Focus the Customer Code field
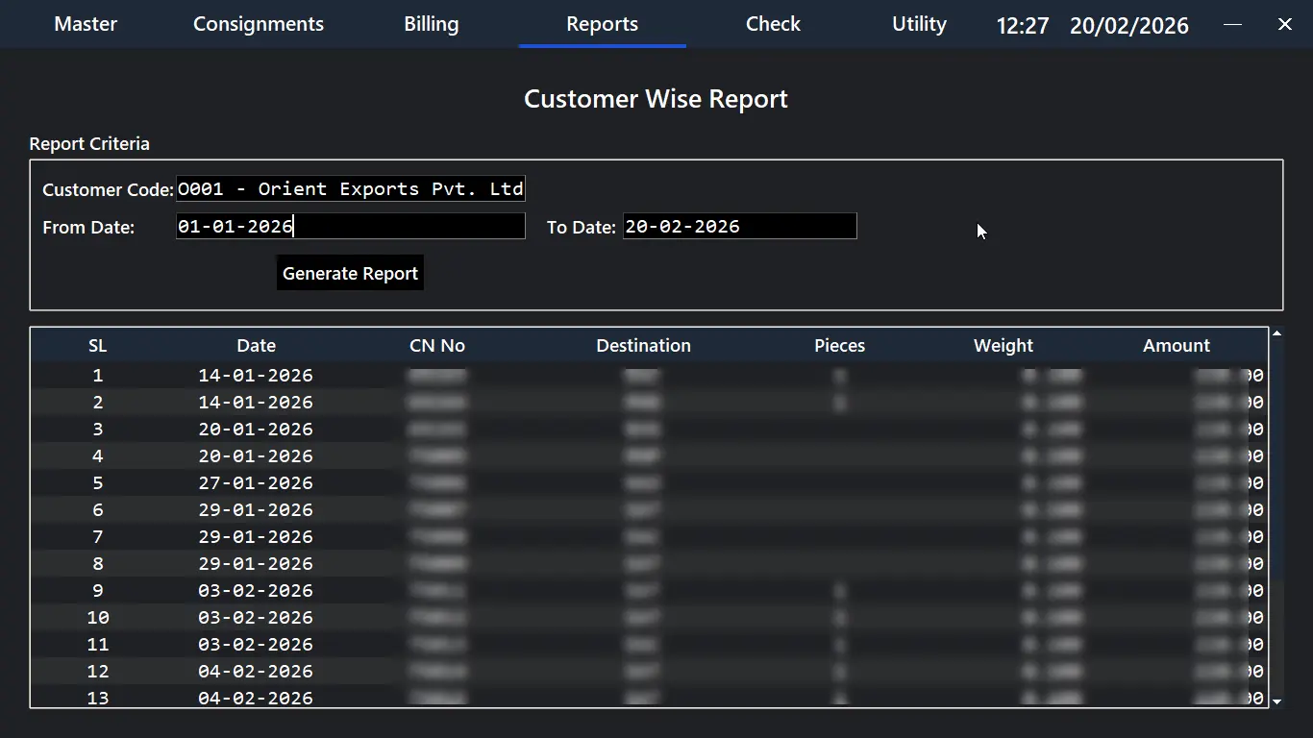1313x738 pixels. 350,189
